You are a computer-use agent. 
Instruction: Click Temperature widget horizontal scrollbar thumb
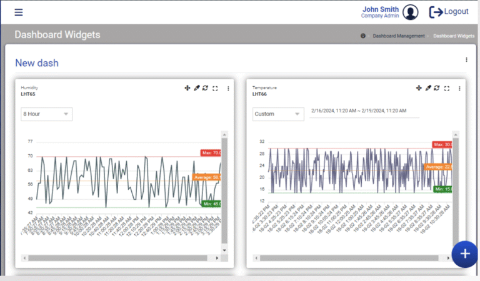pos(349,258)
